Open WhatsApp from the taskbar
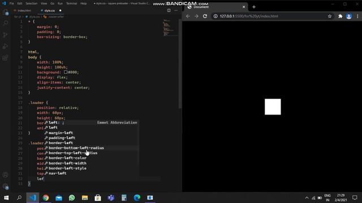 72,197
